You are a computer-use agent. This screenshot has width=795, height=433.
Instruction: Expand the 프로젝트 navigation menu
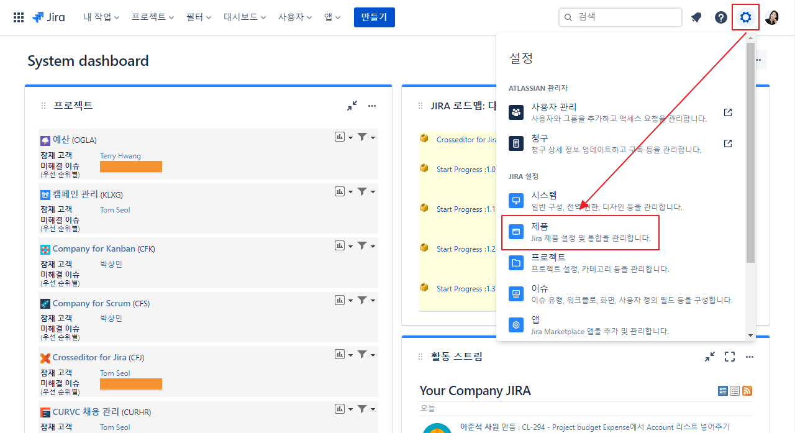[153, 17]
